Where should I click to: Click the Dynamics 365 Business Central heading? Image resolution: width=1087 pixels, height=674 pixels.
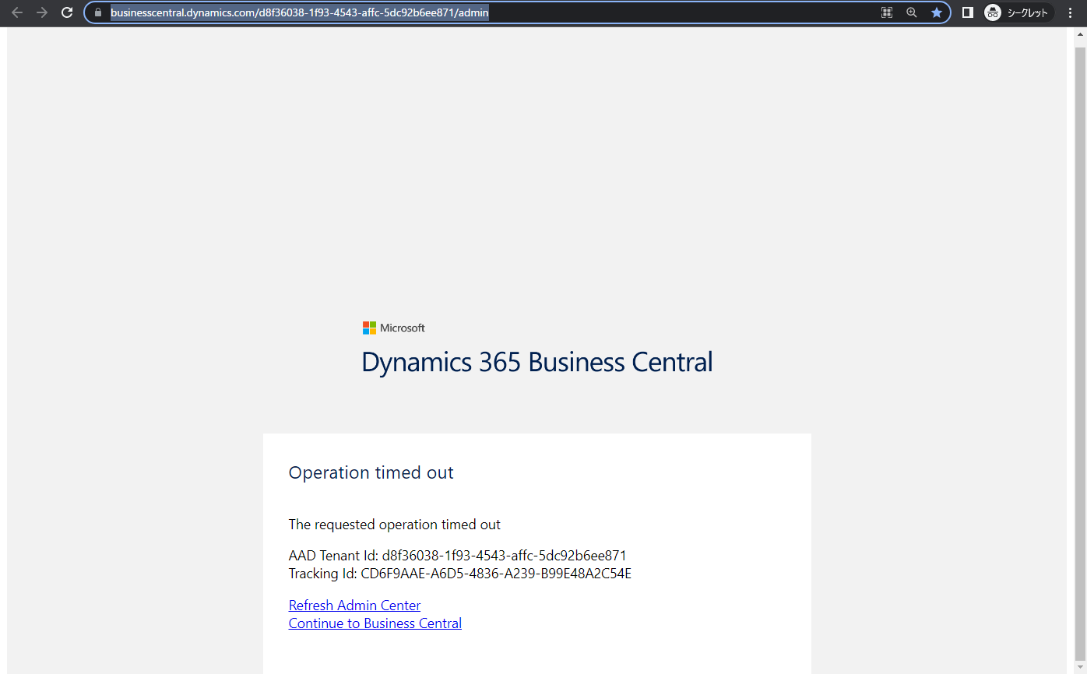pyautogui.click(x=536, y=362)
